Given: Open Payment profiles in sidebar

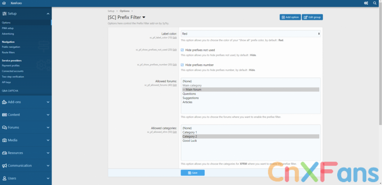Looking at the screenshot, I should point(11,66).
